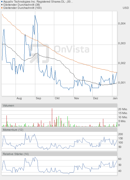Click the 150 momentum axis value
Viewport: 130px width, 180px height.
tap(120, 138)
